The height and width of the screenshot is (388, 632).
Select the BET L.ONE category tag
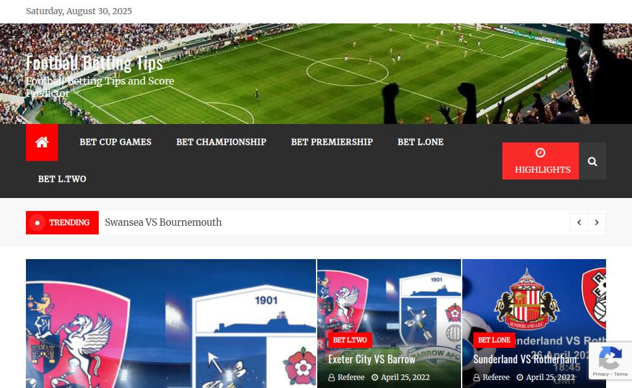point(494,340)
